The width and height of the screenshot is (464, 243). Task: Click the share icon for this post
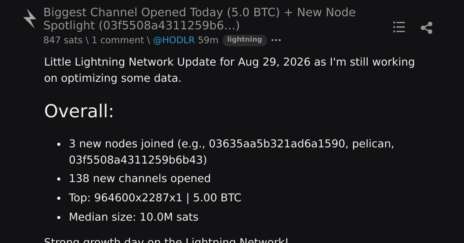pos(426,27)
